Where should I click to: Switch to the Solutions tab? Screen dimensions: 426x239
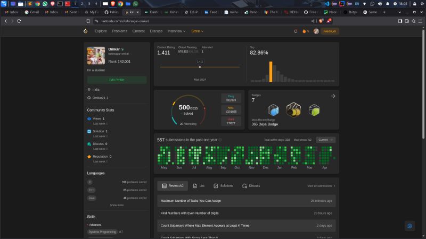tap(223, 186)
